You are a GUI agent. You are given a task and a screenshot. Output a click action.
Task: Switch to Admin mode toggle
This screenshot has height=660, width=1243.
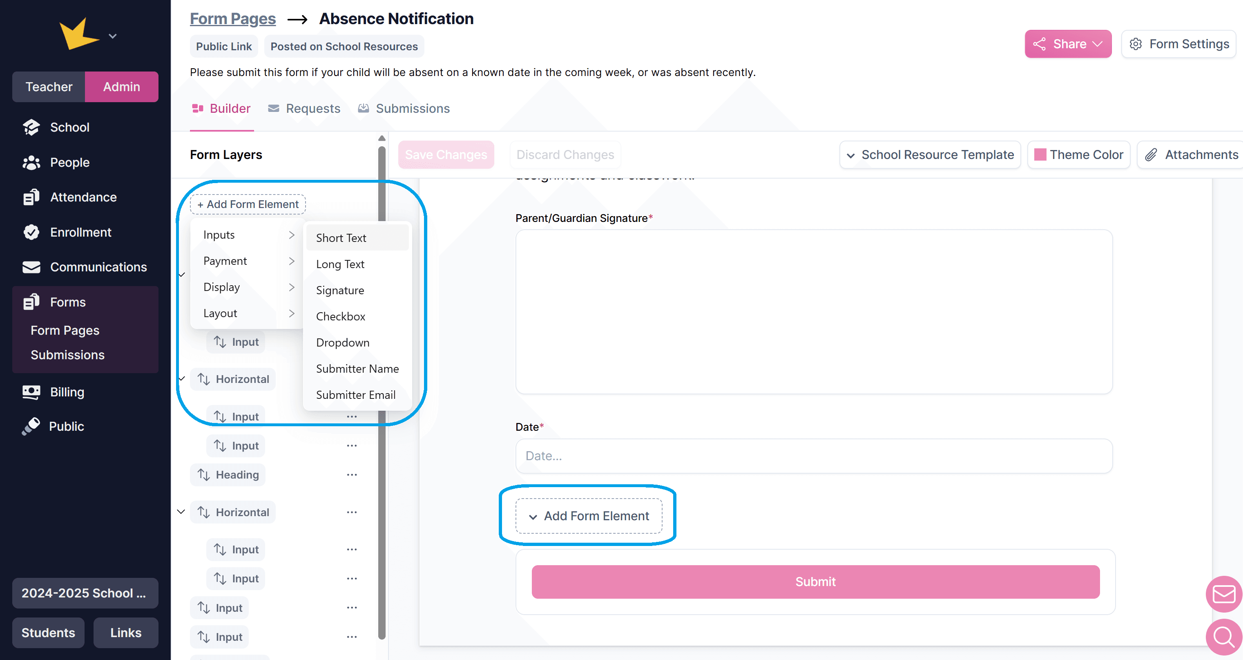(122, 87)
